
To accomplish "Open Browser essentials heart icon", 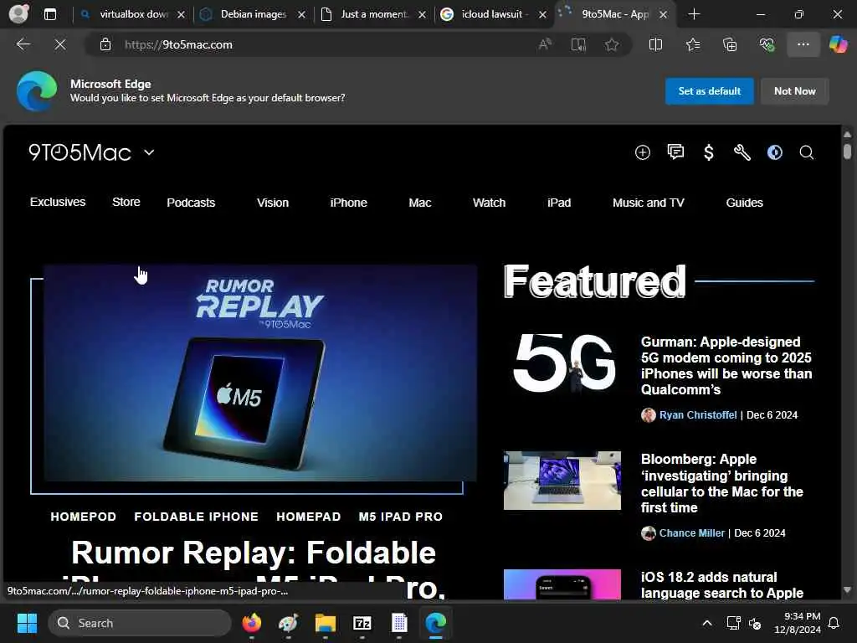I will coord(767,44).
